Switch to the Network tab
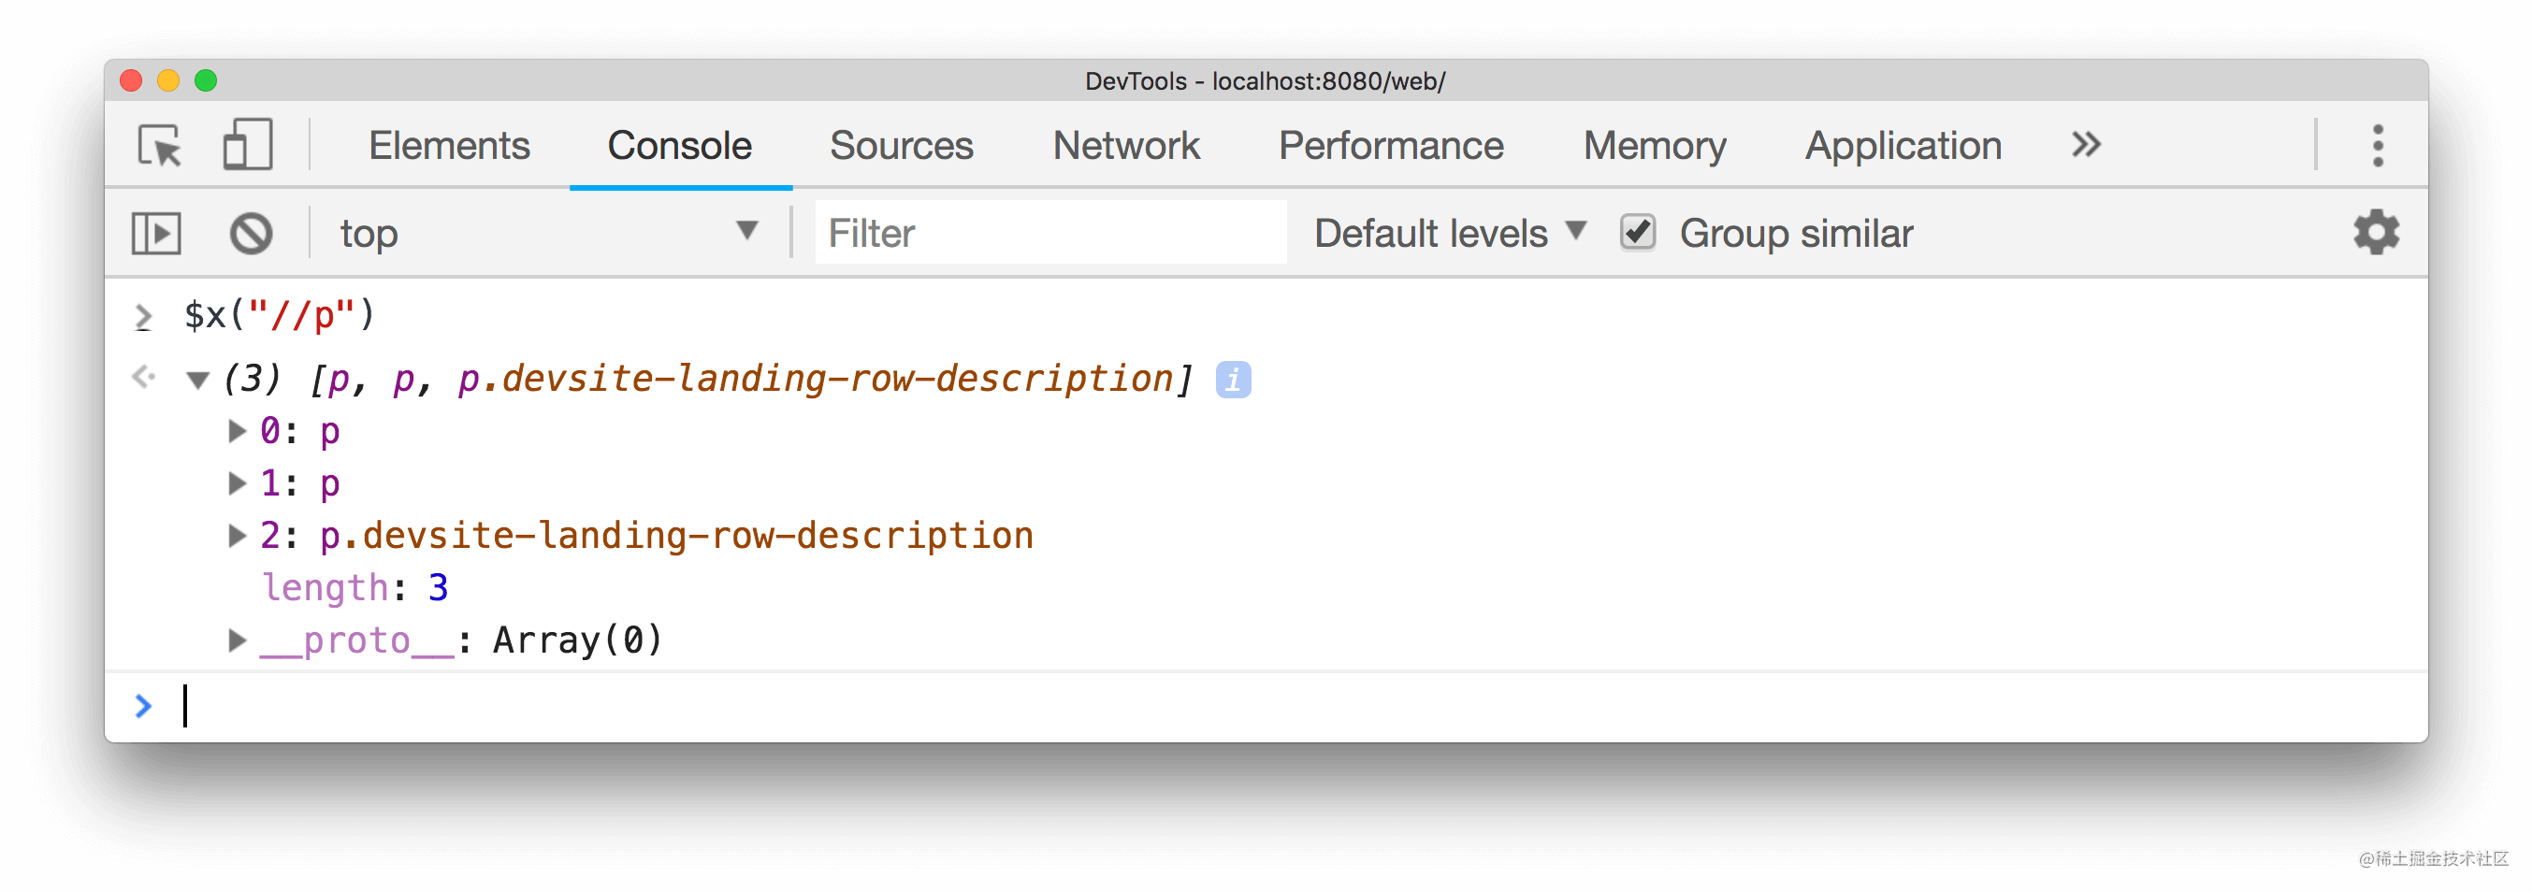Viewport: 2533px width, 892px height. 1126,146
